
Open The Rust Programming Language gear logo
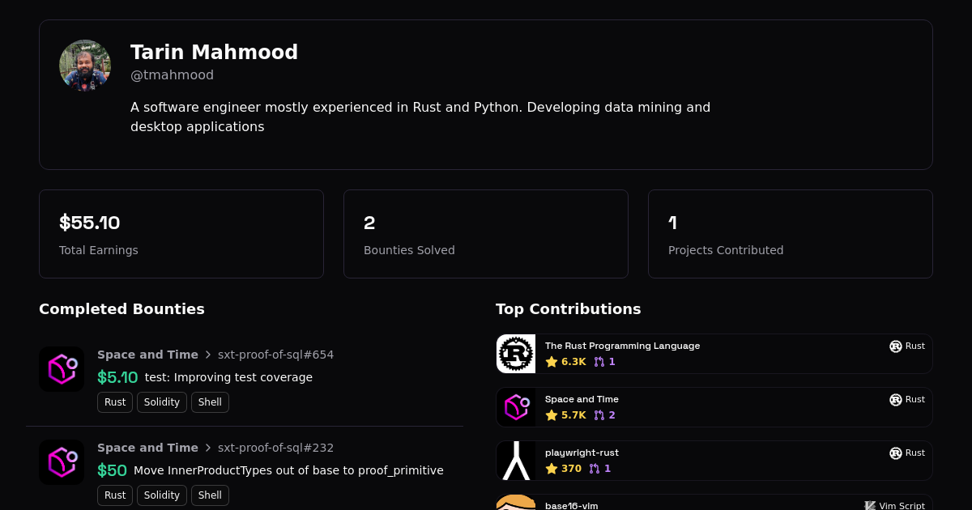click(x=516, y=354)
